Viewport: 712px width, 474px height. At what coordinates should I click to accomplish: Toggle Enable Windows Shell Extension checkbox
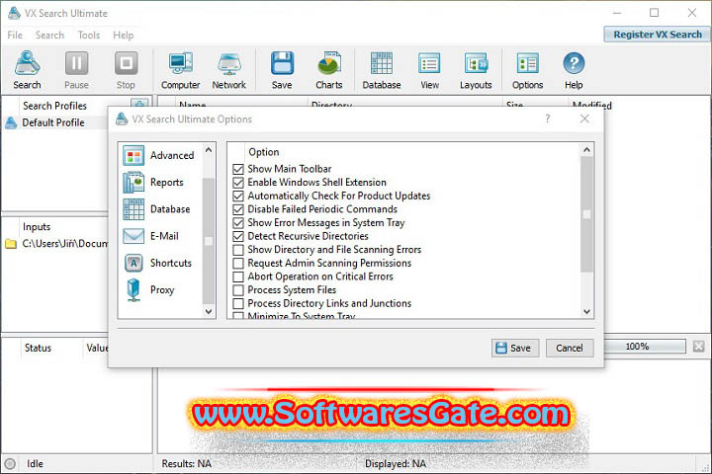click(x=238, y=183)
